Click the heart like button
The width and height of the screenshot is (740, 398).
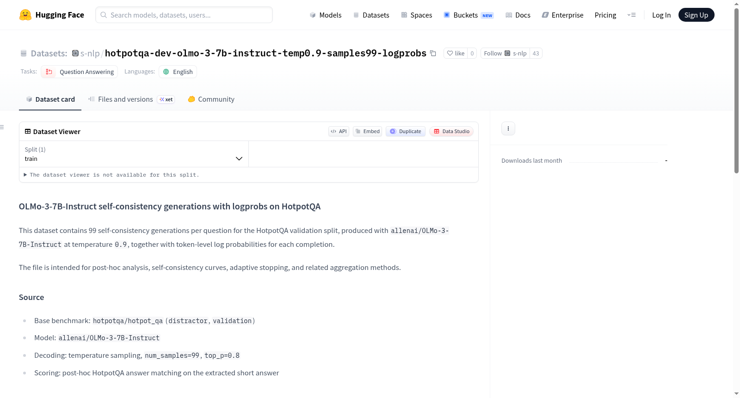coord(456,53)
